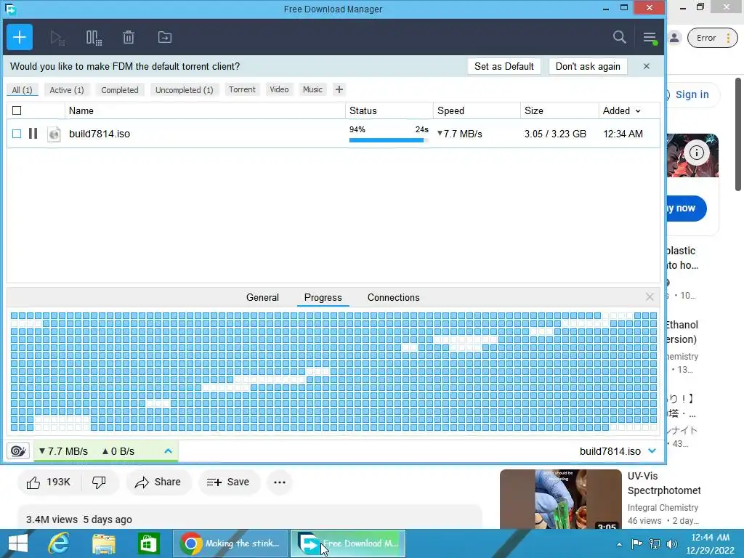Image resolution: width=744 pixels, height=558 pixels.
Task: Click the Chrome profile avatar icon
Action: (x=674, y=38)
